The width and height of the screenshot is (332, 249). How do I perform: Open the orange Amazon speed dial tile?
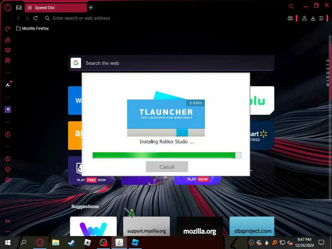click(x=75, y=136)
